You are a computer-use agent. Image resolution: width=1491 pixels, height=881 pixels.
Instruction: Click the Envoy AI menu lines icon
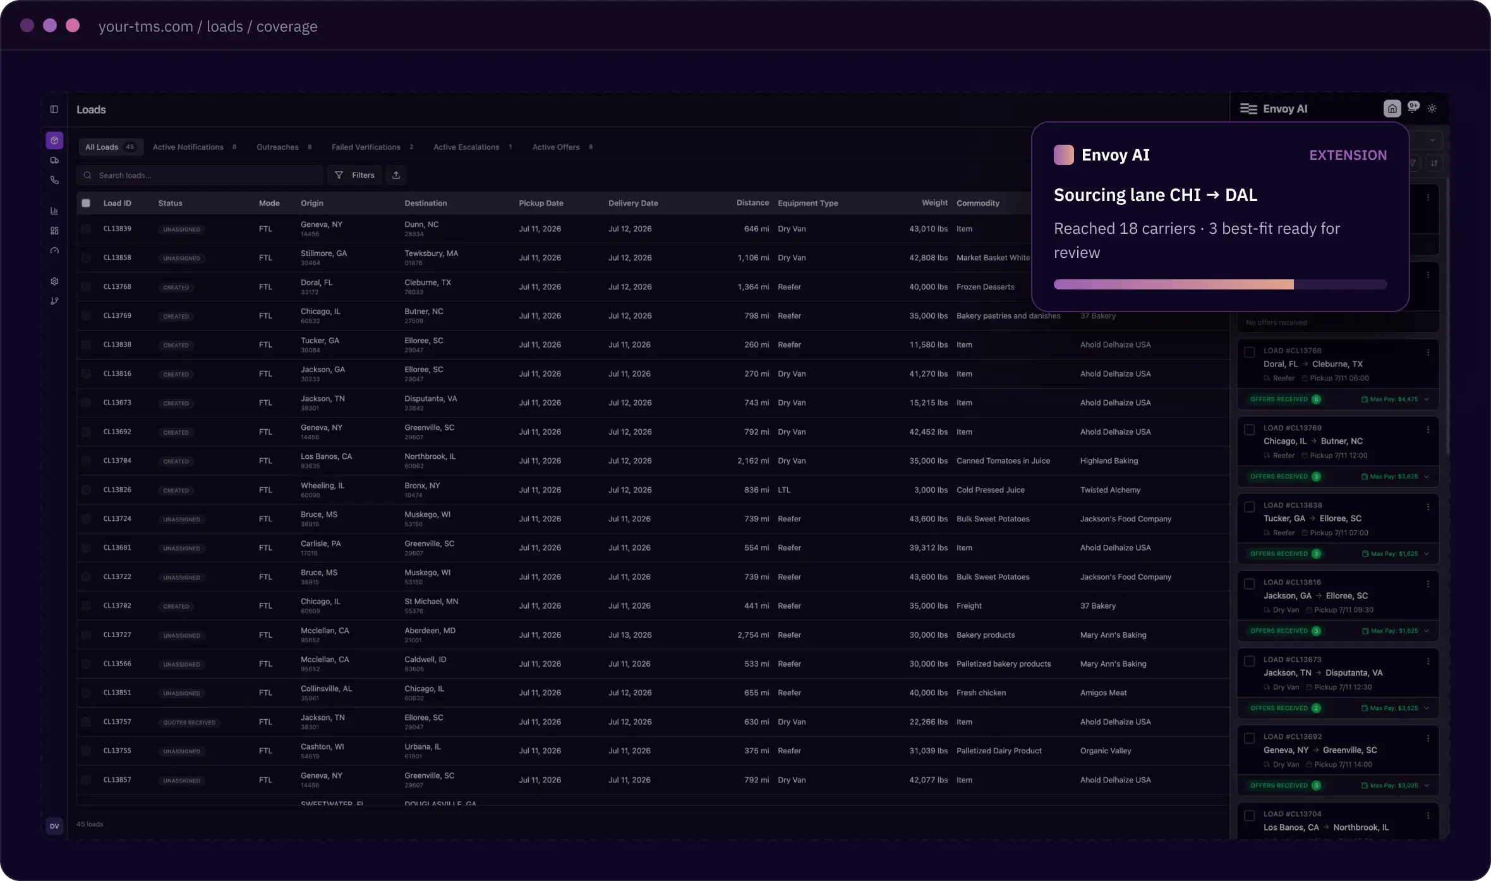(1248, 109)
